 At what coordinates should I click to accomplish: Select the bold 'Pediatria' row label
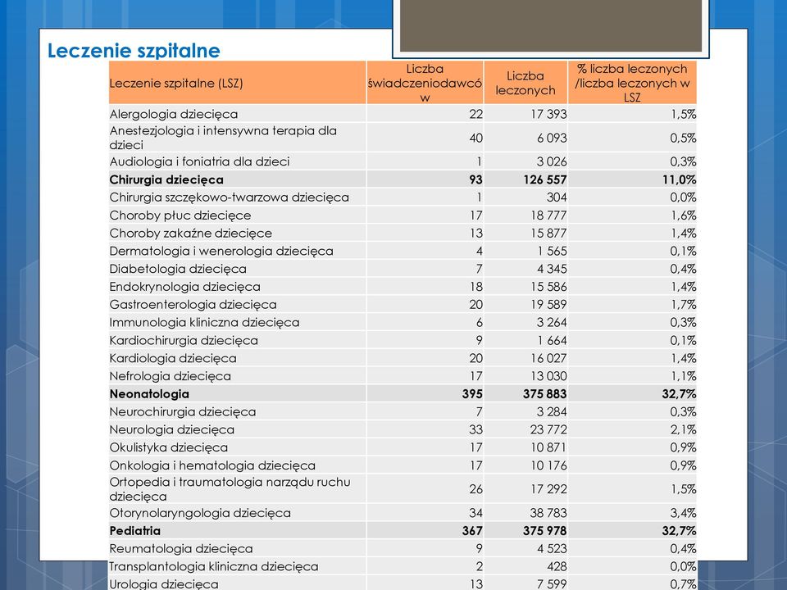(135, 531)
